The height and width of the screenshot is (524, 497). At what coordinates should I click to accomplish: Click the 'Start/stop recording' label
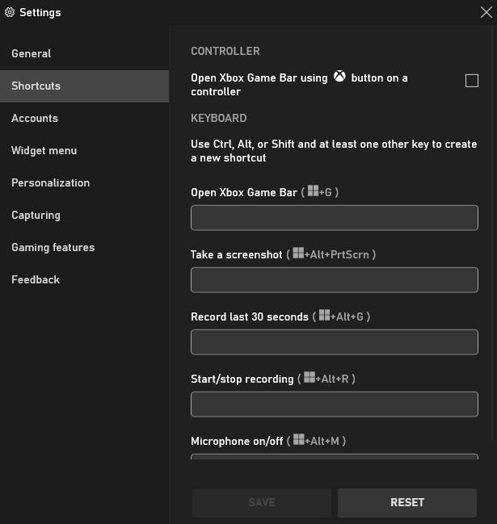point(242,379)
